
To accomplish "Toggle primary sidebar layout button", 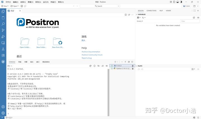I will (174, 2).
